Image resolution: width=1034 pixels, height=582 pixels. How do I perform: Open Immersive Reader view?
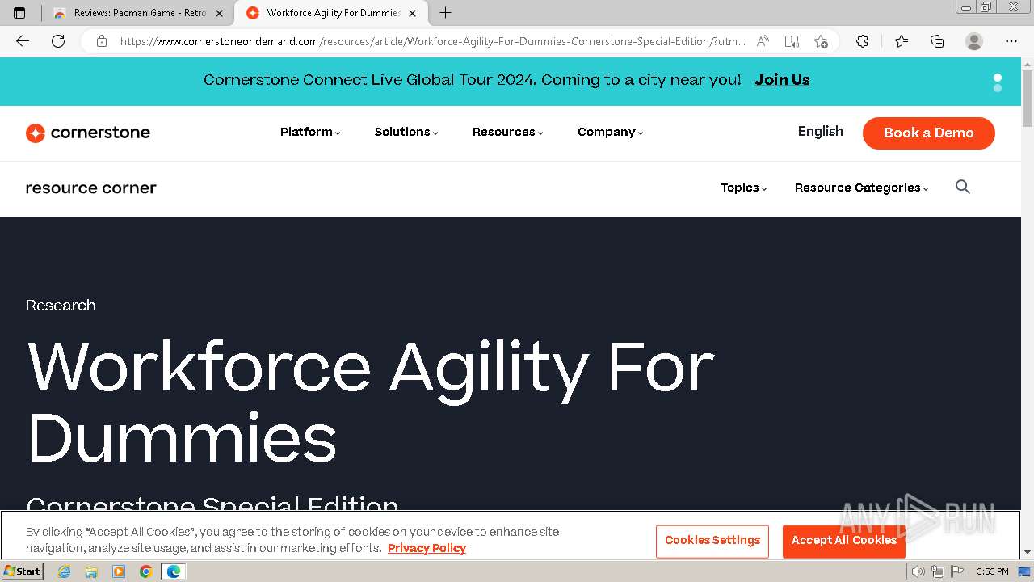coord(792,41)
